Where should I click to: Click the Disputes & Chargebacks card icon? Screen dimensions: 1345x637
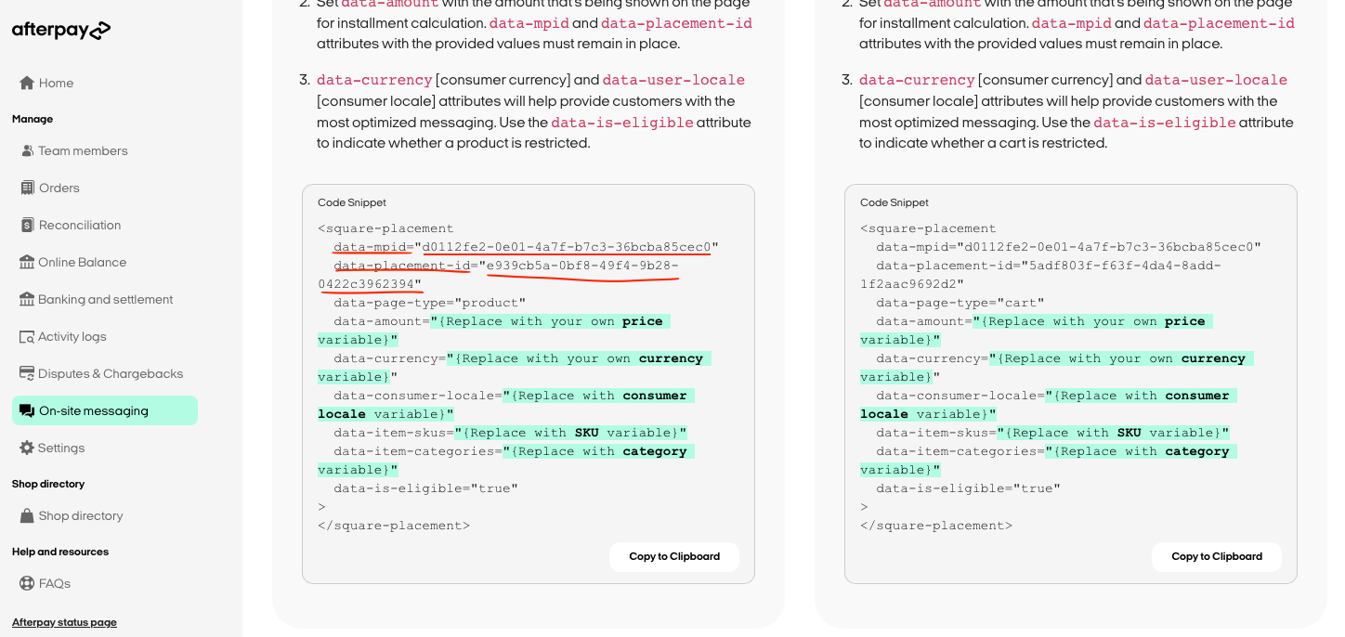(x=27, y=373)
